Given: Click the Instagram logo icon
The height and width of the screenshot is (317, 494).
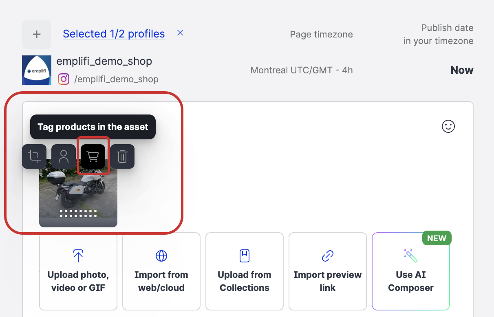Looking at the screenshot, I should coord(63,79).
